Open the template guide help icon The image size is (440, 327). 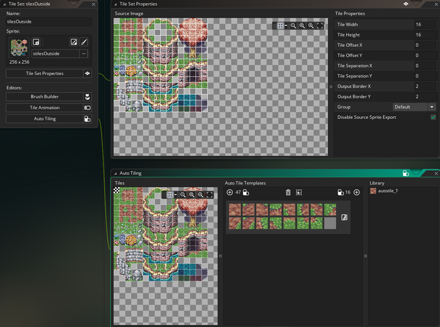pyautogui.click(x=344, y=217)
